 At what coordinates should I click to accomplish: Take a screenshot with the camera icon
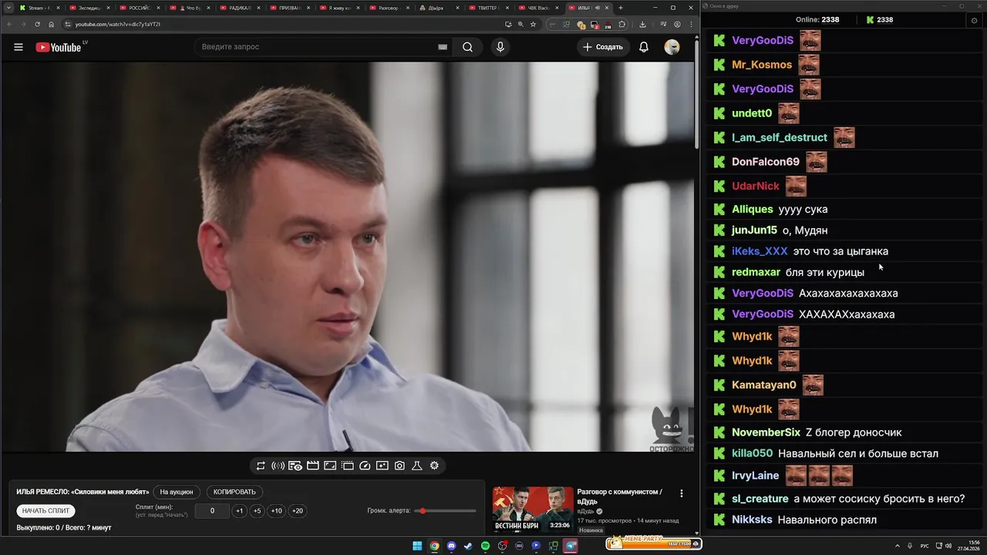399,466
